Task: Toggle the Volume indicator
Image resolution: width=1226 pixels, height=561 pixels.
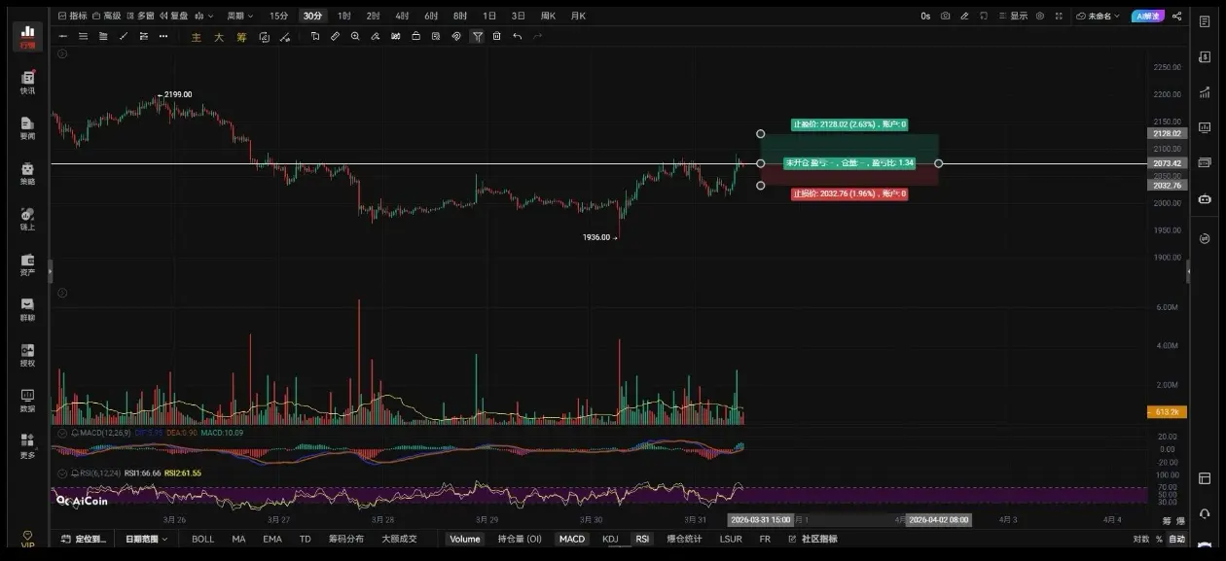Action: tap(465, 539)
